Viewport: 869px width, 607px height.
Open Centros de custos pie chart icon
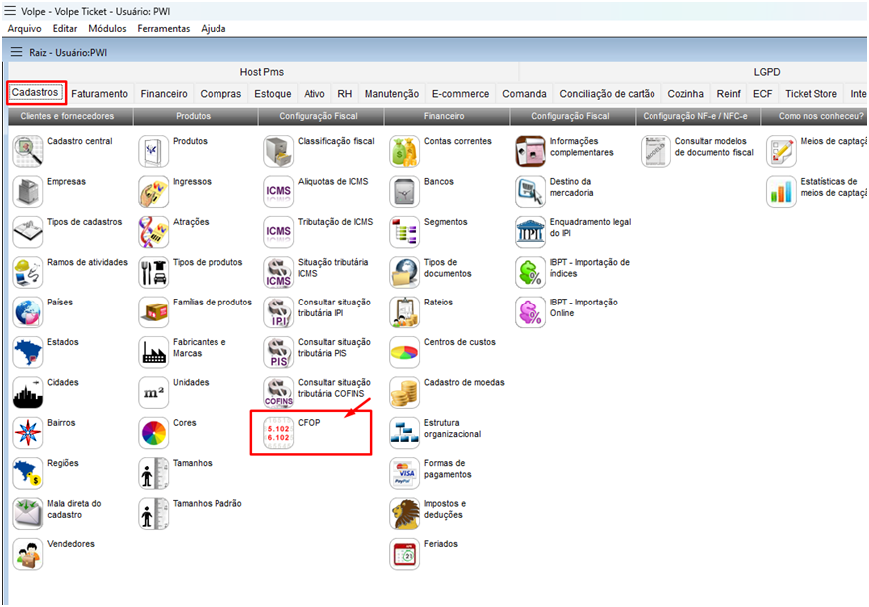pos(405,352)
